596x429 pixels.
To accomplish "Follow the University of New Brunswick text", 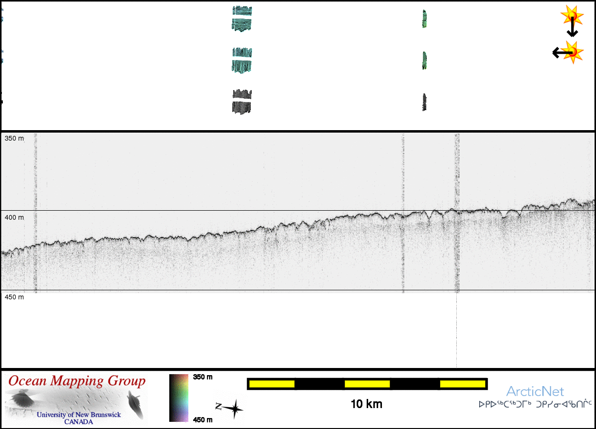I will click(79, 415).
